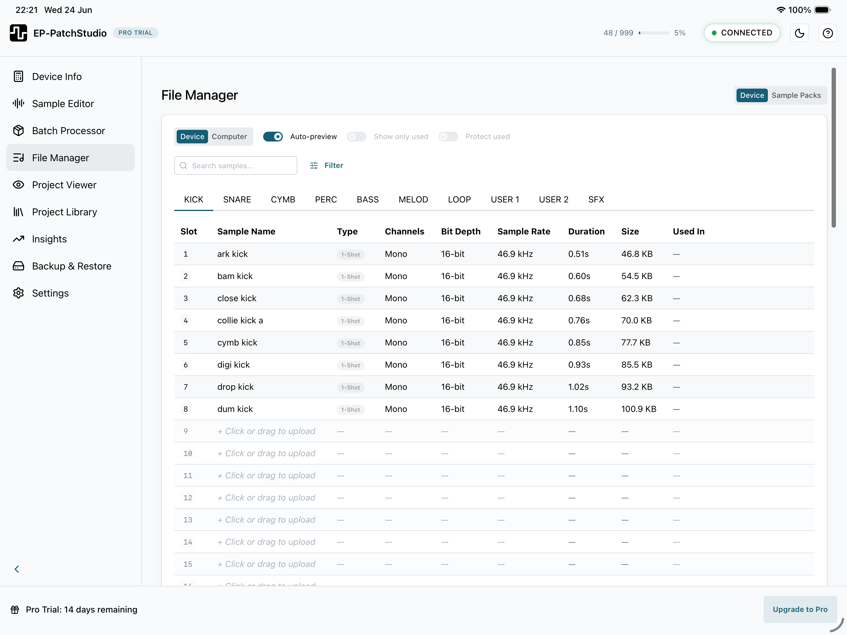
Task: Click the Insights trend arrow icon
Action: point(18,239)
